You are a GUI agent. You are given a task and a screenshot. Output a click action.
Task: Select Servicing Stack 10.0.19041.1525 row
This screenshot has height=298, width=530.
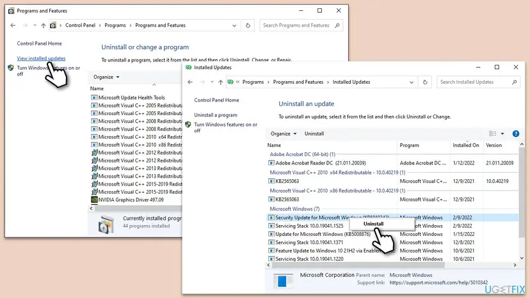pos(392,226)
